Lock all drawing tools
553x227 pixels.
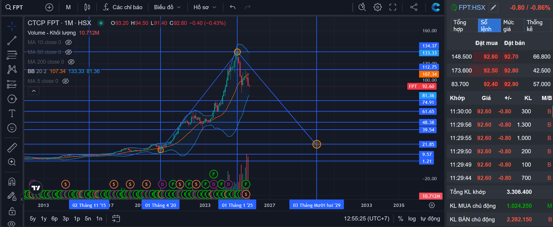tap(12, 211)
